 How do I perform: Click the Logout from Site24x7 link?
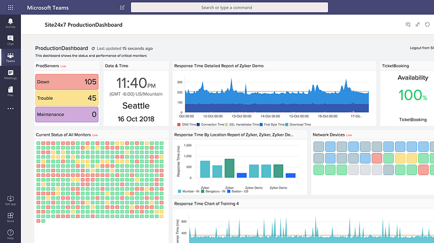[x=421, y=48]
